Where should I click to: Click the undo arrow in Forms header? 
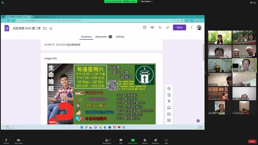coord(160,27)
